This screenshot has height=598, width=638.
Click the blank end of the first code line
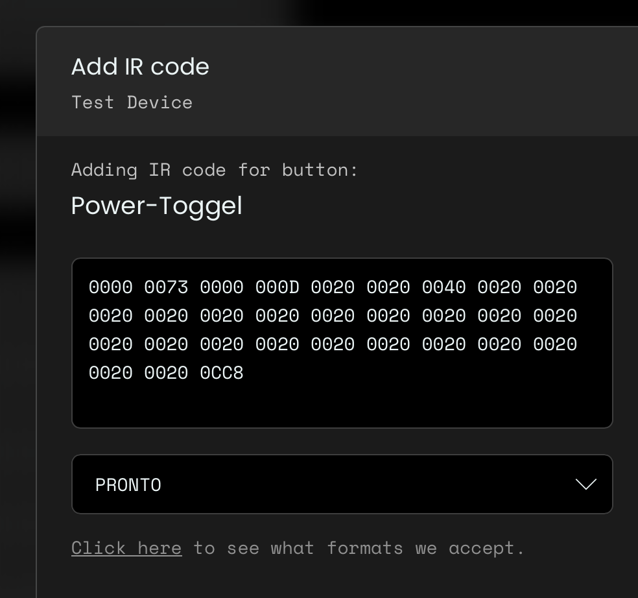[594, 287]
